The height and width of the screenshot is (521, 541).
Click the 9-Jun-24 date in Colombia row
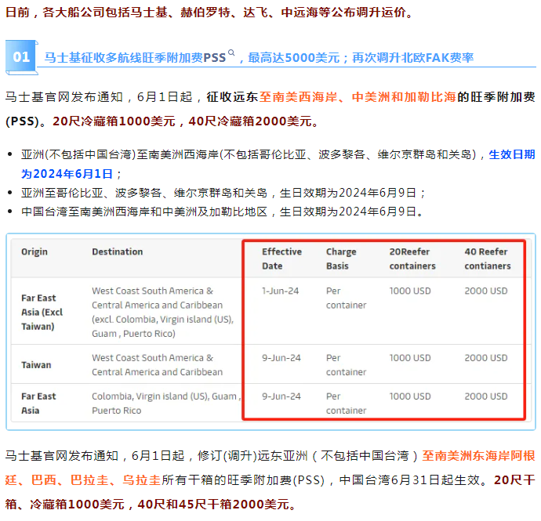pos(281,396)
